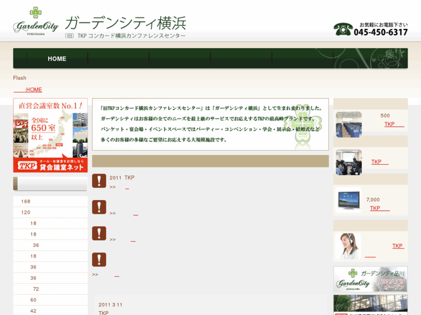Open the TV monitor thumbnail
The width and height of the screenshot is (421, 315).
(349, 200)
